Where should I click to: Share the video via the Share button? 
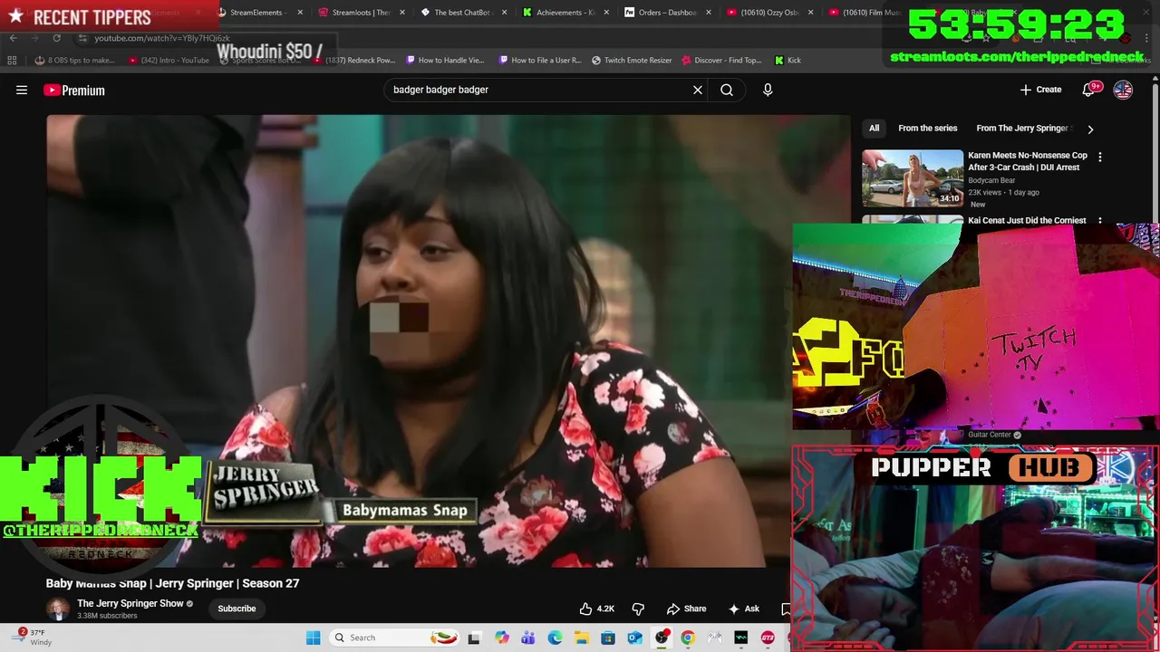point(686,609)
